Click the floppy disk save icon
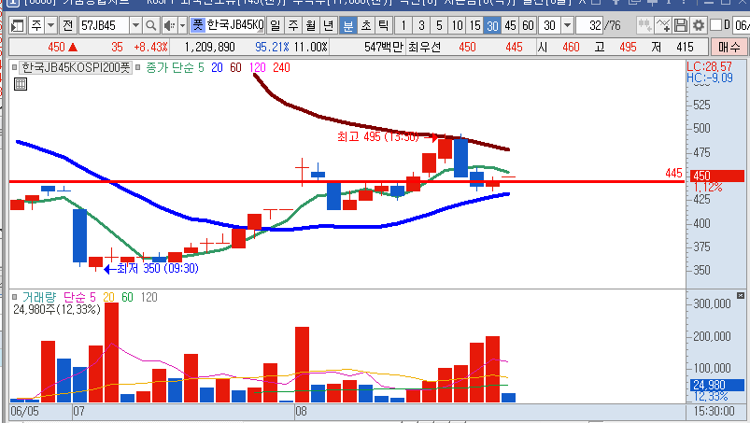The height and width of the screenshot is (423, 750). pos(681,24)
